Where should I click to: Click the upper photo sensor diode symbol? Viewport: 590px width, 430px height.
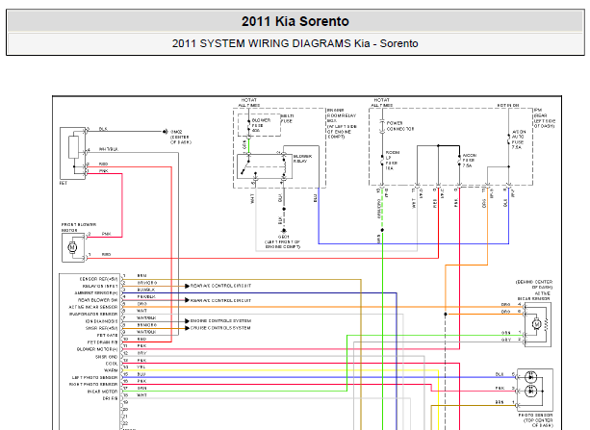click(x=531, y=376)
